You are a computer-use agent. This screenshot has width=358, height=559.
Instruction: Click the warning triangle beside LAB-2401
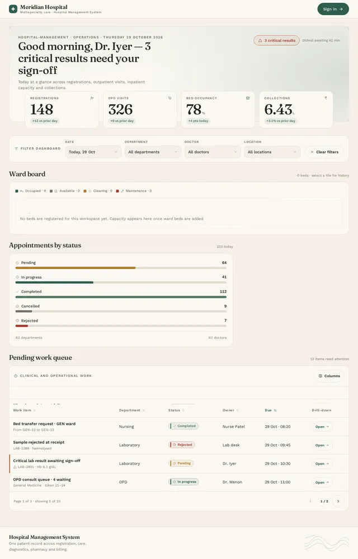pyautogui.click(x=15, y=467)
